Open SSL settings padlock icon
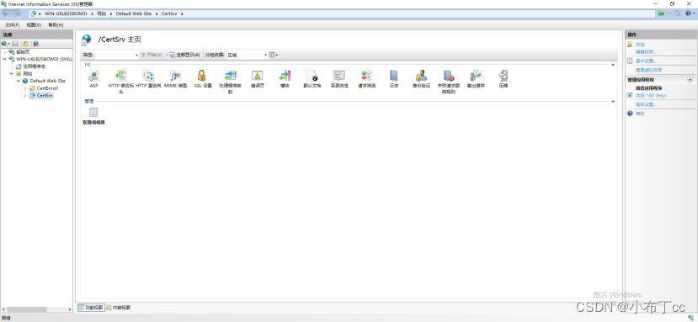This screenshot has width=698, height=322. pyautogui.click(x=202, y=75)
